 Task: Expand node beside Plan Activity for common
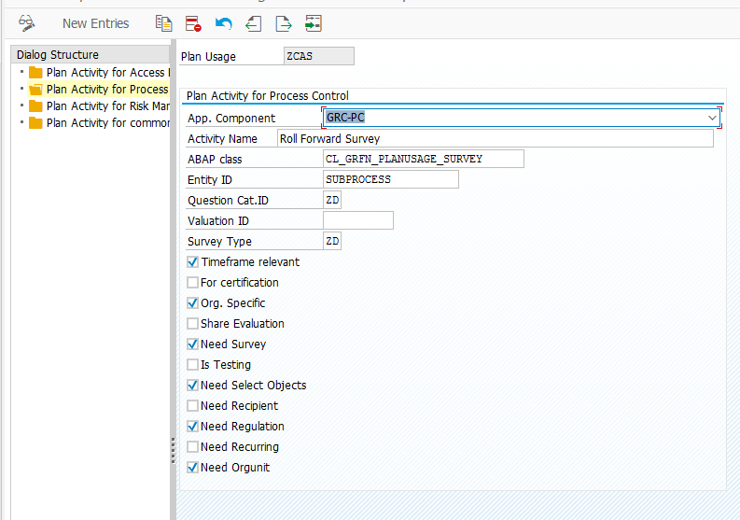point(21,122)
